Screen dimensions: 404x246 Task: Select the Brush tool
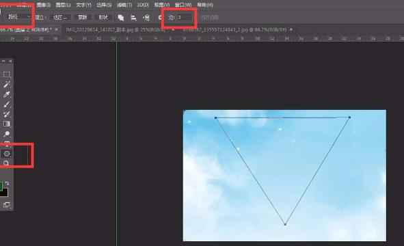7,105
